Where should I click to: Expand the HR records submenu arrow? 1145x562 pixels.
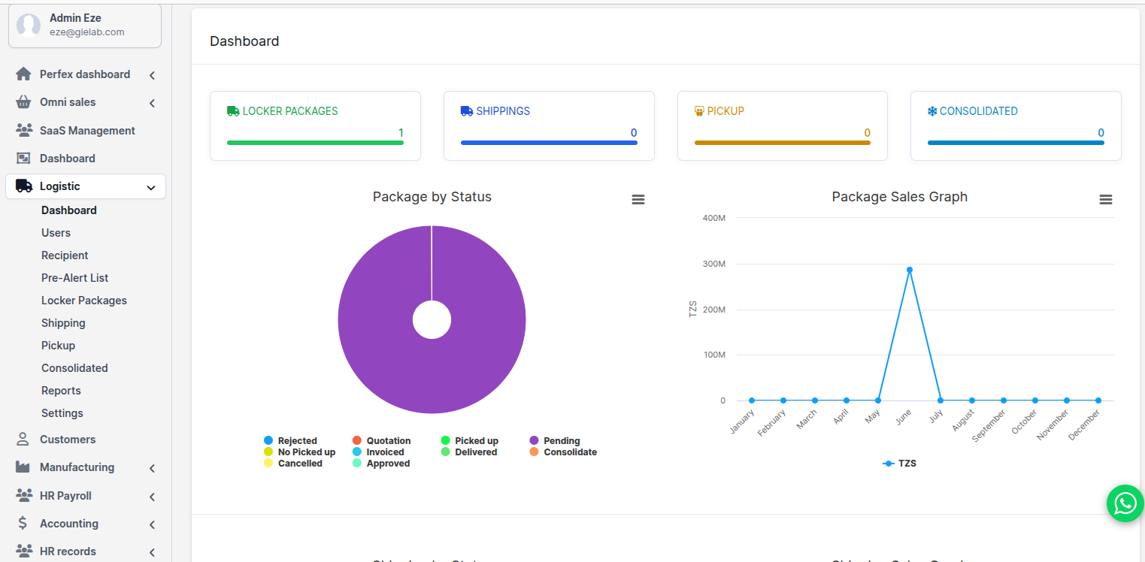pyautogui.click(x=152, y=552)
